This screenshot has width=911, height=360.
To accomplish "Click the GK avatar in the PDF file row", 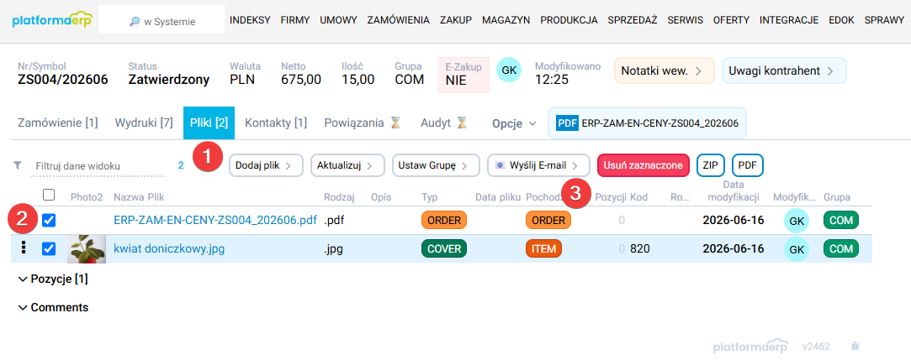I will pos(796,221).
